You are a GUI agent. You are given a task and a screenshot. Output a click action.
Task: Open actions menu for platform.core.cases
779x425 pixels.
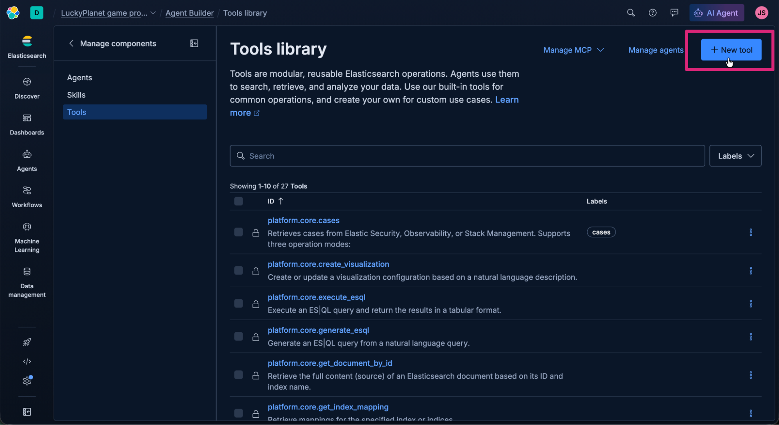pos(751,232)
